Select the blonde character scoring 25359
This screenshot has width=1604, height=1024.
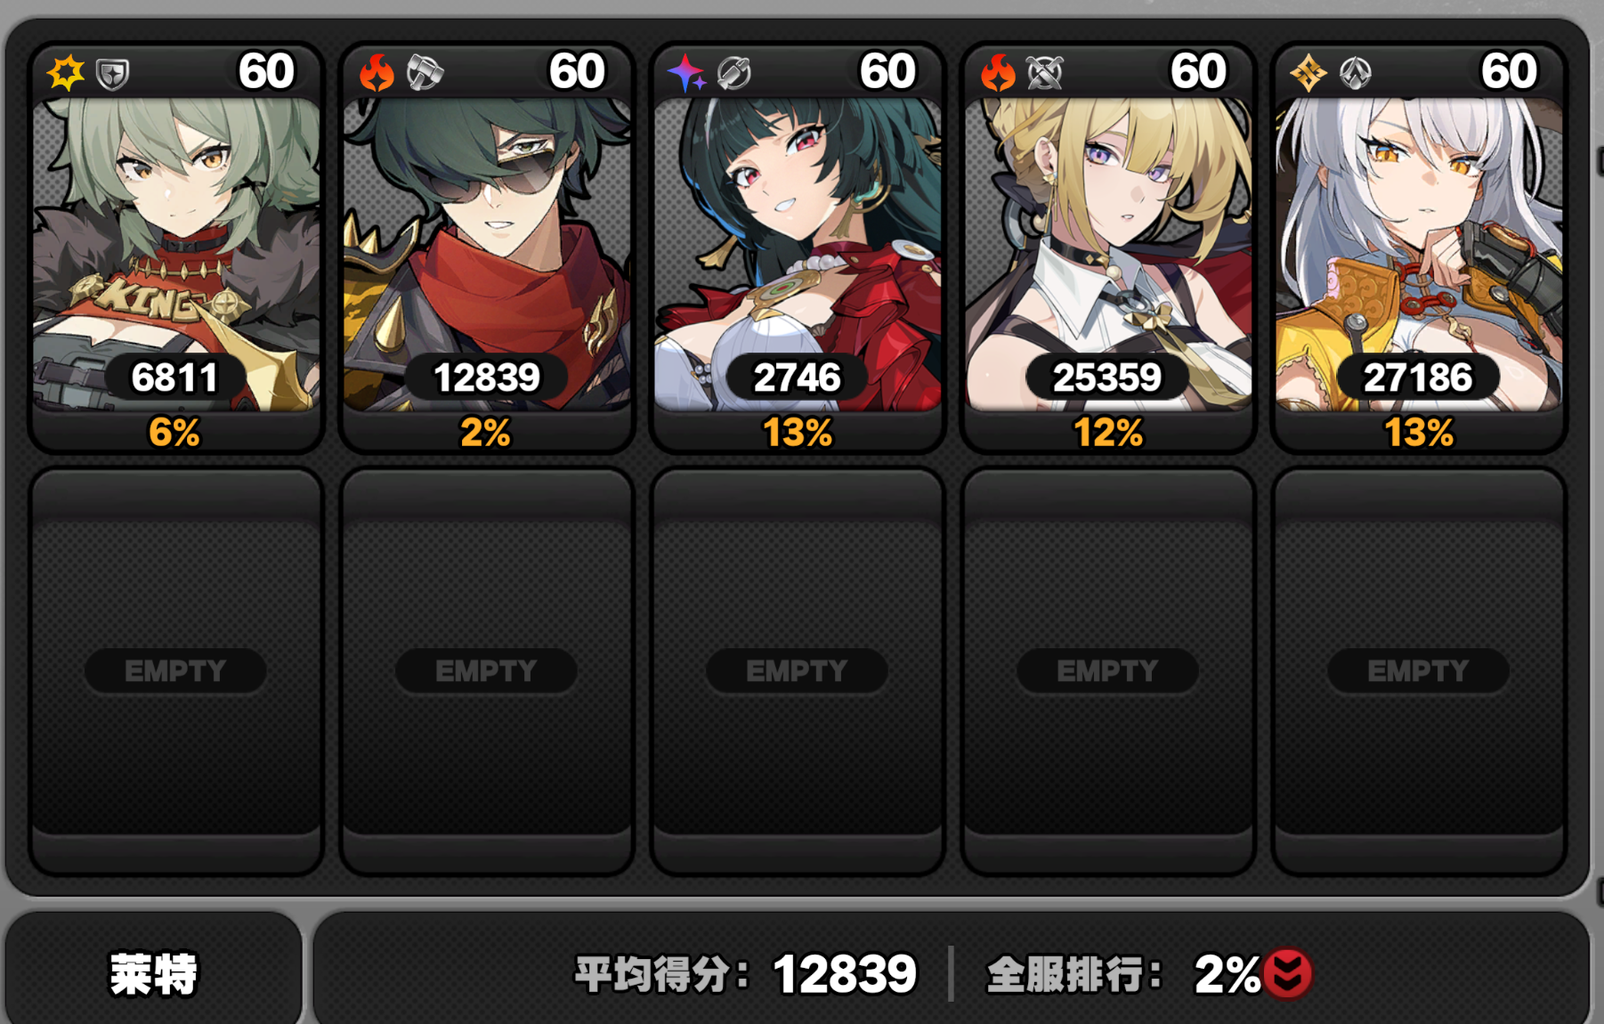[x=1107, y=248]
